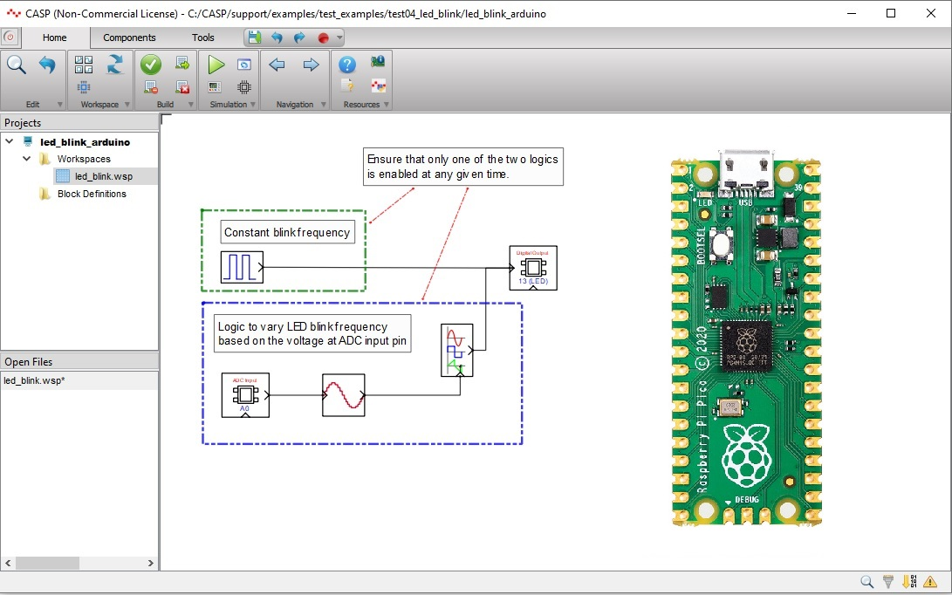Collapse the led_blink_arduino project node

pos(9,140)
